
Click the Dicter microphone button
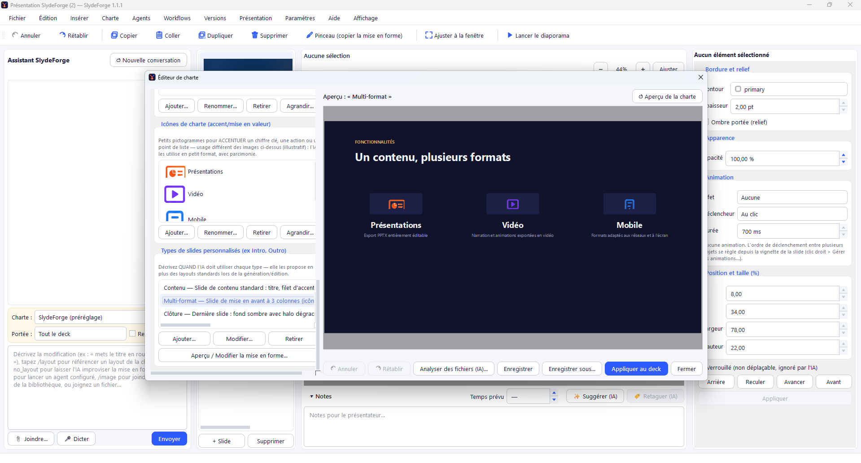click(76, 439)
